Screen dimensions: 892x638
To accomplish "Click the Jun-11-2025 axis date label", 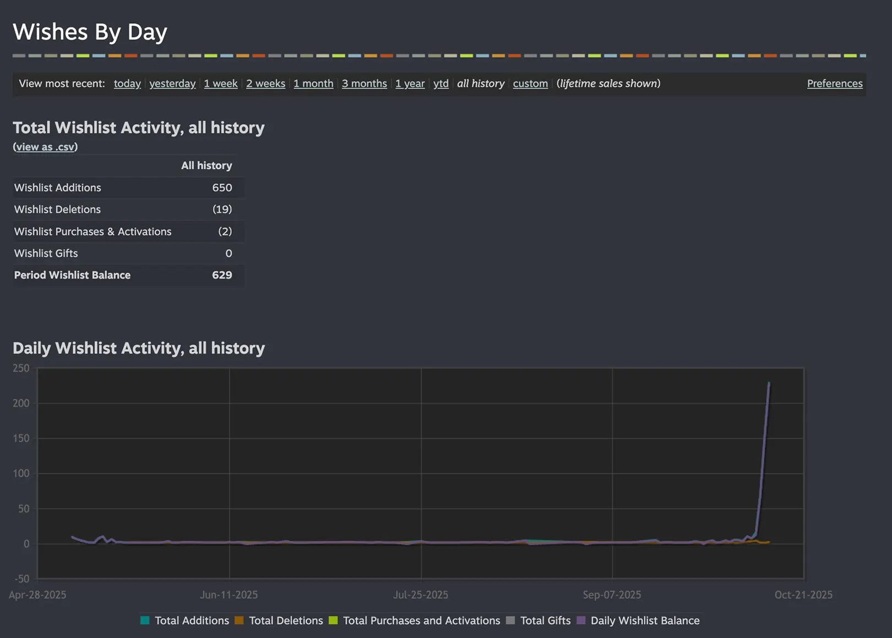I will (229, 595).
